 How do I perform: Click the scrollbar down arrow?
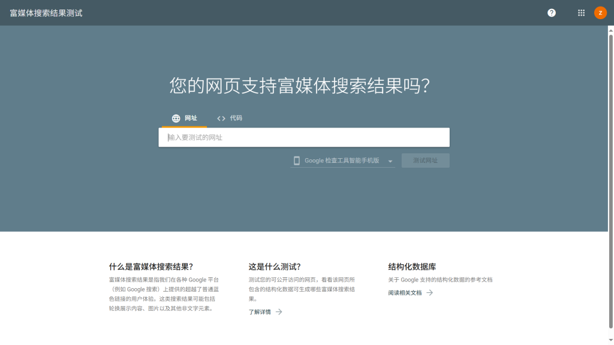click(611, 340)
